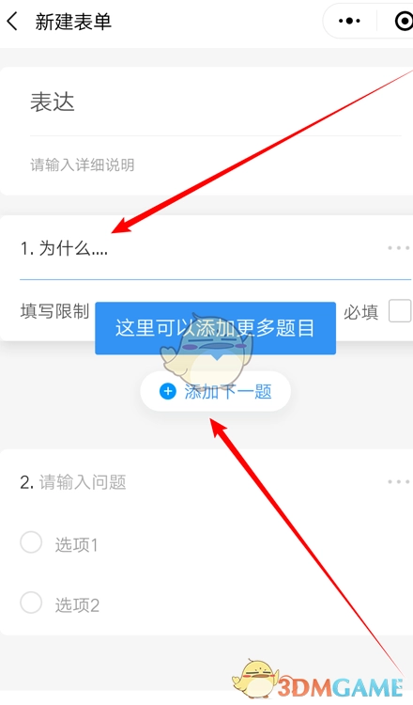Edit the 选项1 option label
The width and height of the screenshot is (413, 705).
pos(76,544)
